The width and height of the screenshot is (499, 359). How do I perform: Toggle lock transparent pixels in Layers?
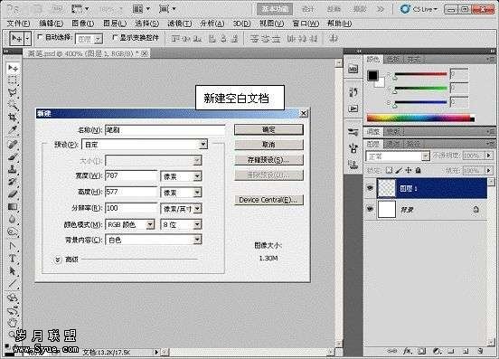389,171
